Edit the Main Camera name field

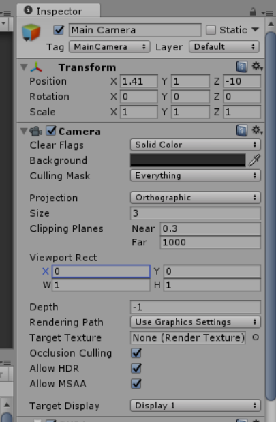(135, 30)
